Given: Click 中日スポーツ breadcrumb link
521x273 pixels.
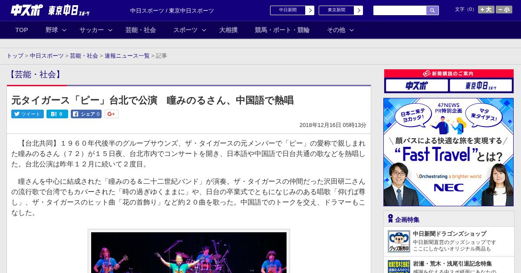Looking at the screenshot, I should click(47, 56).
